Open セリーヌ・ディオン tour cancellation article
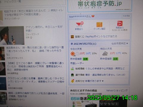 point(36,82)
